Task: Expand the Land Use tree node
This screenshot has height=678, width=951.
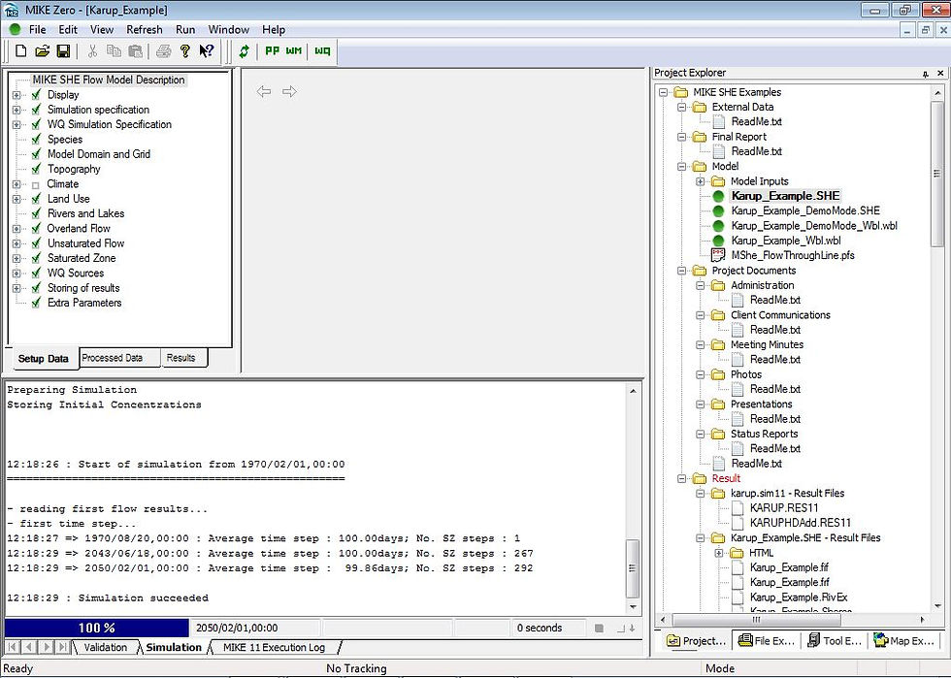Action: pyautogui.click(x=16, y=199)
